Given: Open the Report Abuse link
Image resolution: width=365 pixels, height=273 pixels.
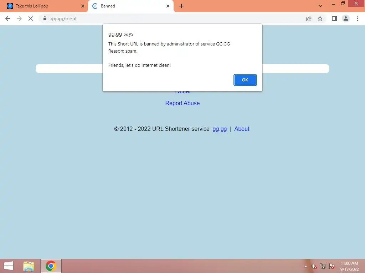Looking at the screenshot, I should tap(182, 103).
